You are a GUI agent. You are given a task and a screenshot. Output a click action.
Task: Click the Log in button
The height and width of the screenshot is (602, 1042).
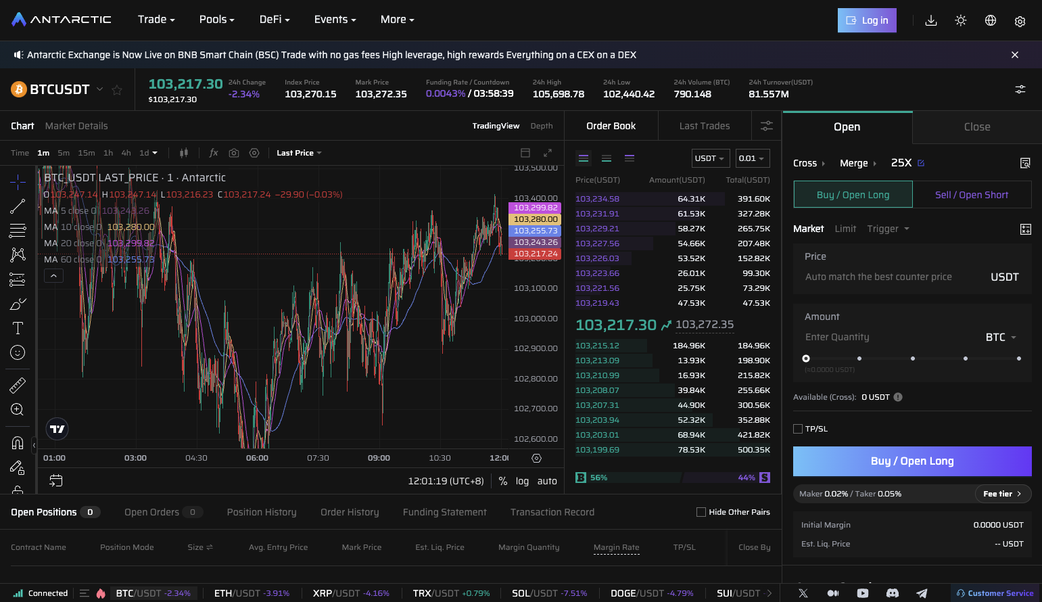pos(867,20)
